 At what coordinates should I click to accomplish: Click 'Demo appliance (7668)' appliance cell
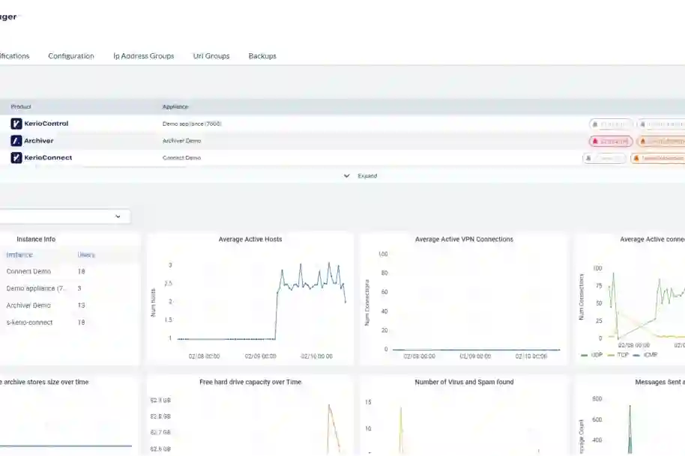click(x=192, y=124)
